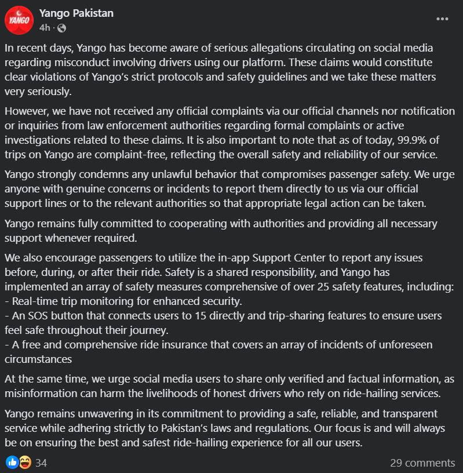Click the paragraph starting 'In recent days'
The width and height of the screenshot is (463, 473).
(220, 70)
